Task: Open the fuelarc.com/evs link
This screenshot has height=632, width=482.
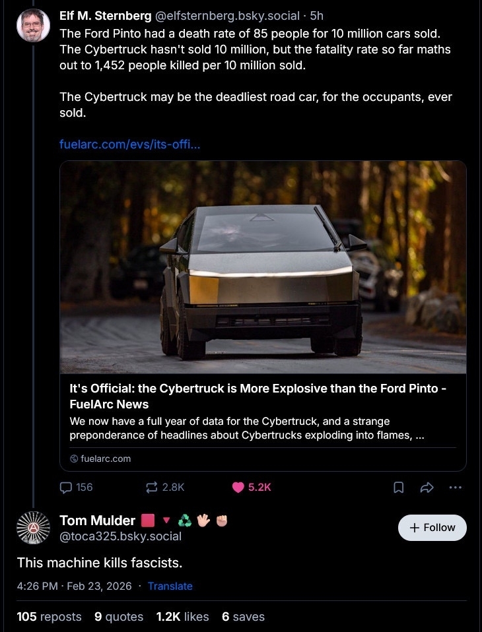Action: [129, 144]
